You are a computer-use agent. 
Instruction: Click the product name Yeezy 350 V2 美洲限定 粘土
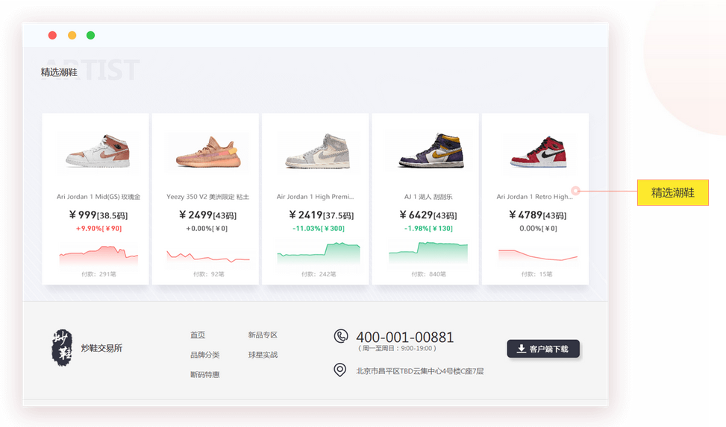coord(208,197)
